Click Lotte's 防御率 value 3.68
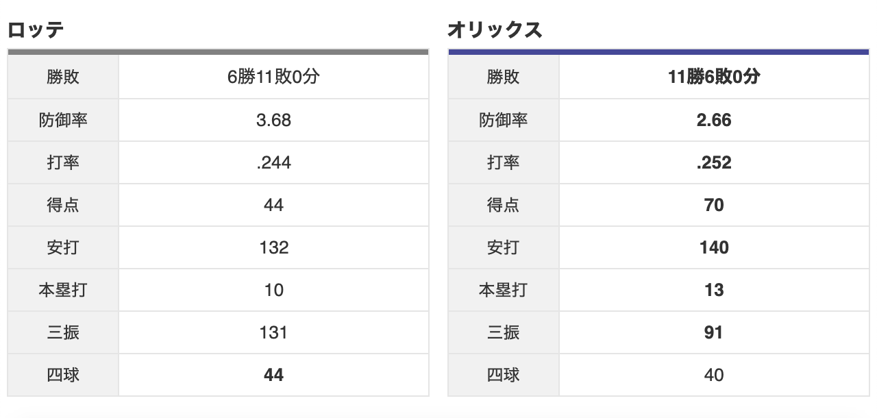 (x=273, y=121)
